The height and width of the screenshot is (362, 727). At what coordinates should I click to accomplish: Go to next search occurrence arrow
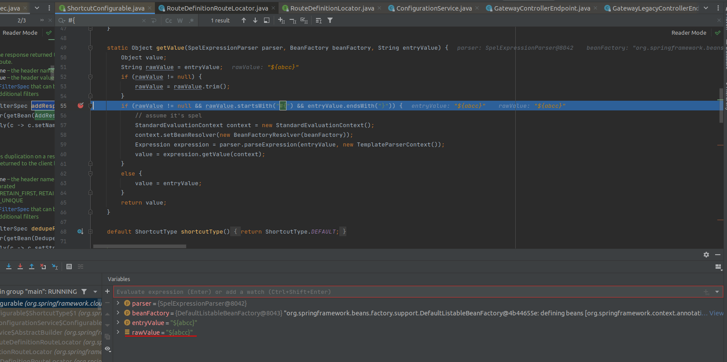pyautogui.click(x=255, y=20)
